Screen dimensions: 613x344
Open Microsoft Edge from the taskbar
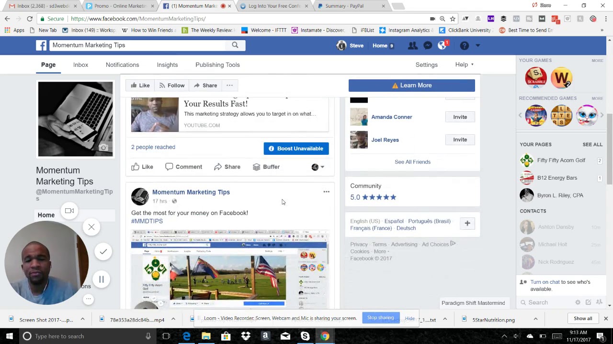186,336
